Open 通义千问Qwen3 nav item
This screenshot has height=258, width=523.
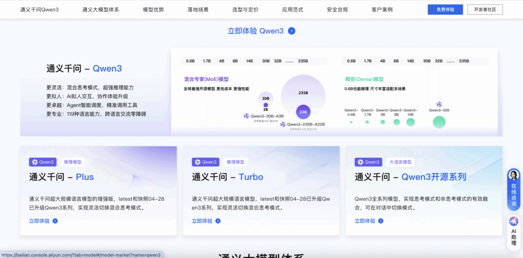click(x=39, y=10)
